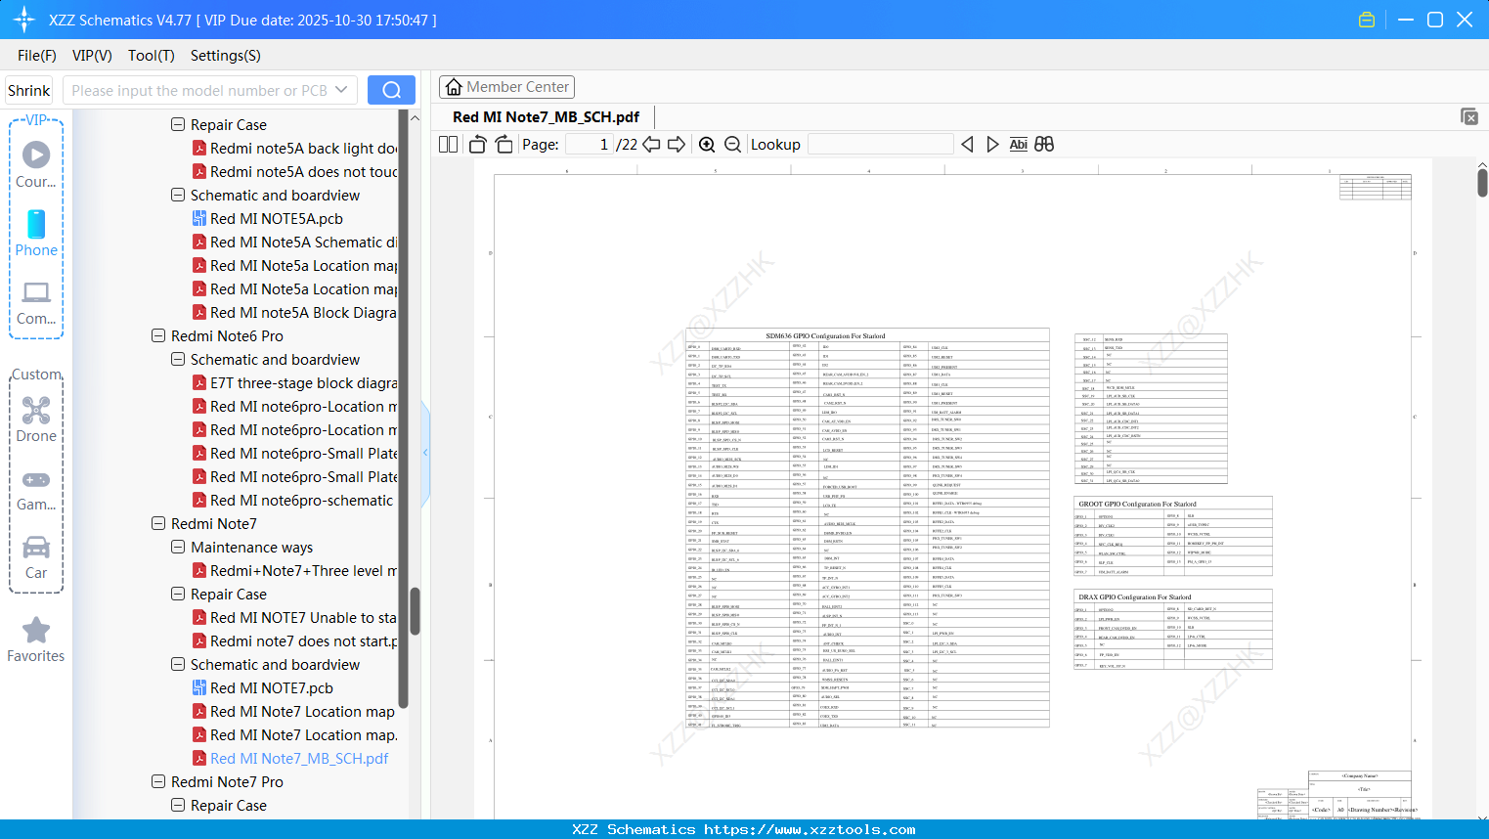Toggle the Abi match-text search option
This screenshot has height=839, width=1489.
1018,145
